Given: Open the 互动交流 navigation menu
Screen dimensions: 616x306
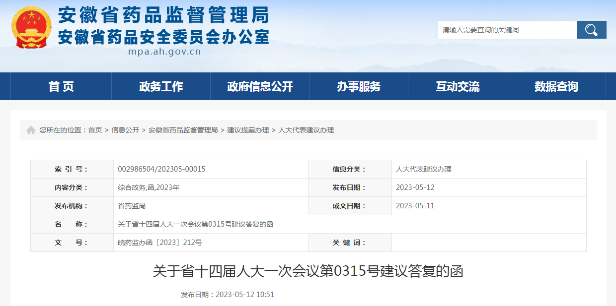Looking at the screenshot, I should coord(458,86).
